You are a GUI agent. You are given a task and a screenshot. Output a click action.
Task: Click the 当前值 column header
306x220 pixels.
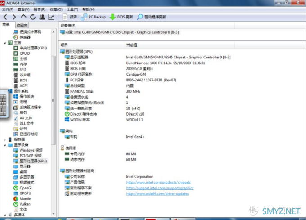click(x=180, y=45)
